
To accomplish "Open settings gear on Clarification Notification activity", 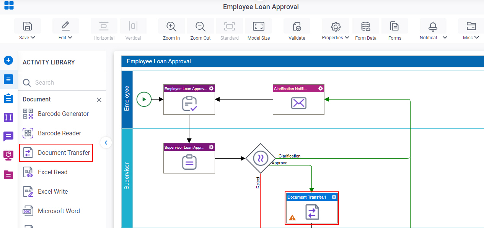I will pos(321,88).
